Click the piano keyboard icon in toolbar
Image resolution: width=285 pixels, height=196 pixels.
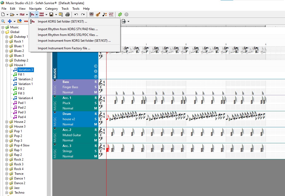[x=91, y=14]
